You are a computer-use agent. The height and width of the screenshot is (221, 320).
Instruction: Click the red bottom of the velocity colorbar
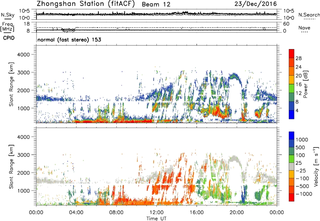tap(292, 197)
